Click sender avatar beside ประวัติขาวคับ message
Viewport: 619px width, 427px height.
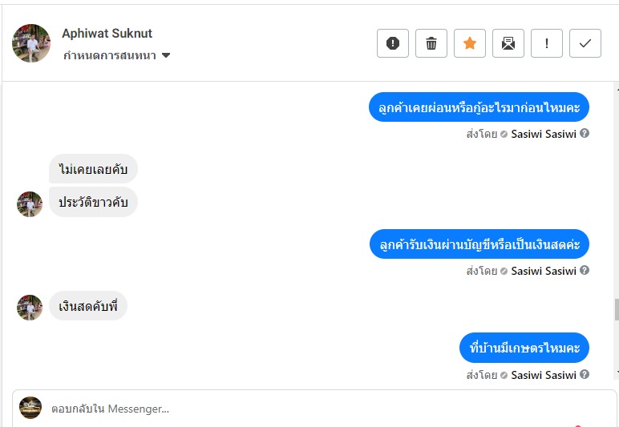[30, 204]
